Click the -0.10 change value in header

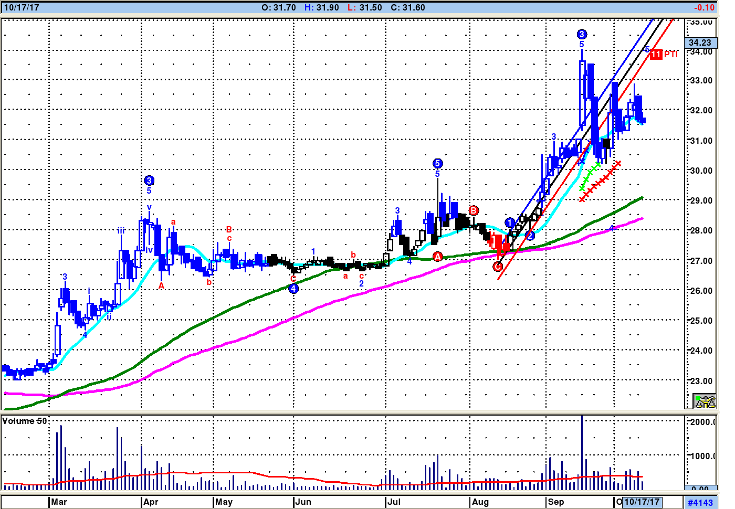point(703,7)
